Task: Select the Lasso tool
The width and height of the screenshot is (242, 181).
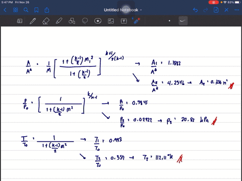Action: click(85, 21)
